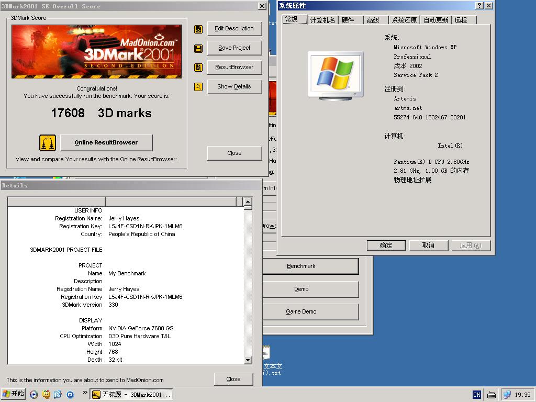Click the Width value 1024
536x402 pixels.
pyautogui.click(x=115, y=344)
